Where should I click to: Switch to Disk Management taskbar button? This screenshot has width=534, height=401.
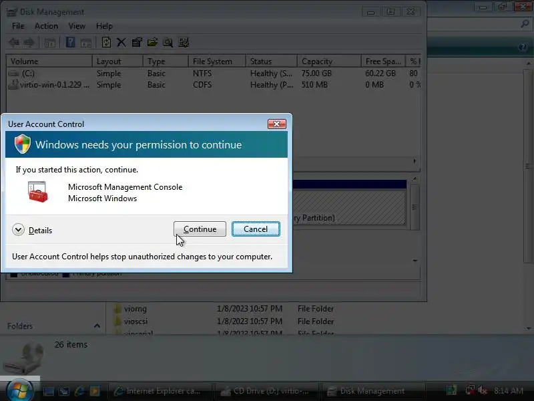[x=374, y=391]
